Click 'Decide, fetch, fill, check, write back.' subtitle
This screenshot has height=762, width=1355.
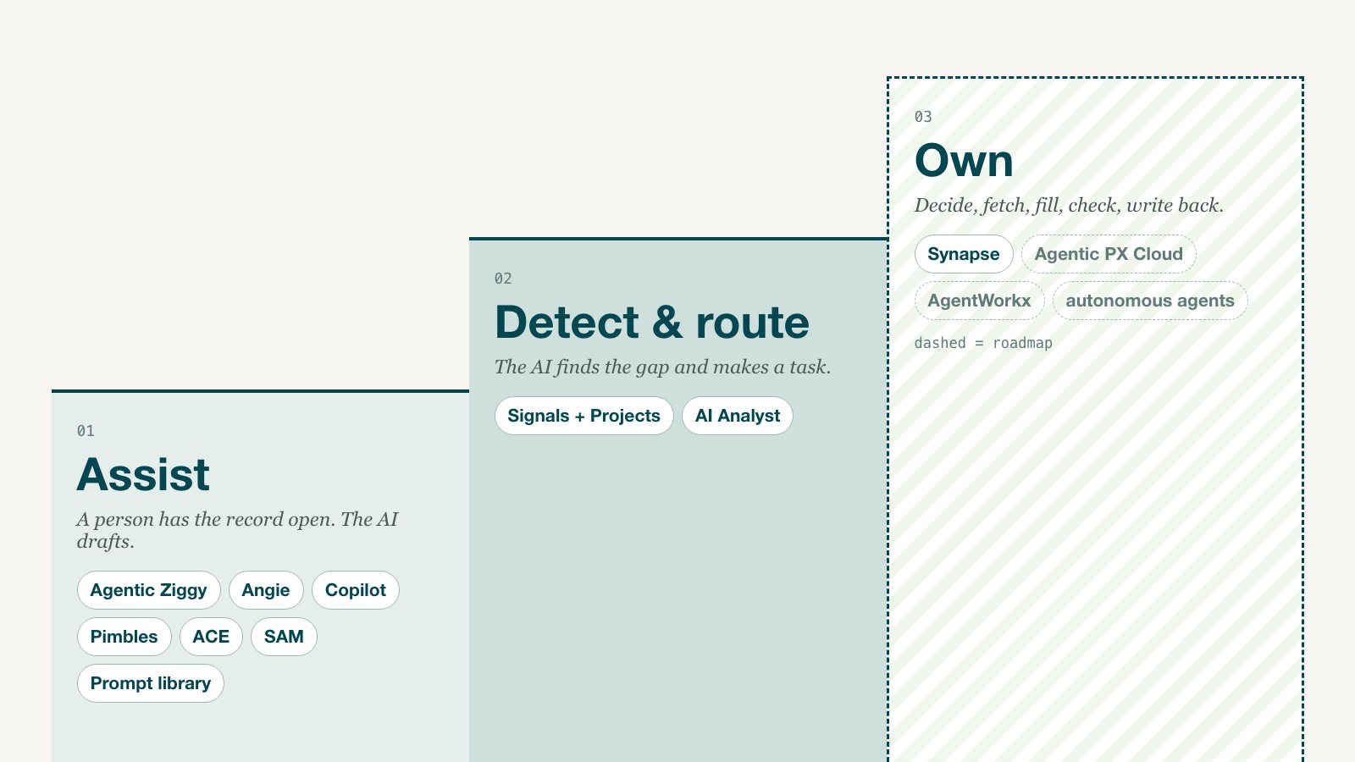pyautogui.click(x=1069, y=206)
